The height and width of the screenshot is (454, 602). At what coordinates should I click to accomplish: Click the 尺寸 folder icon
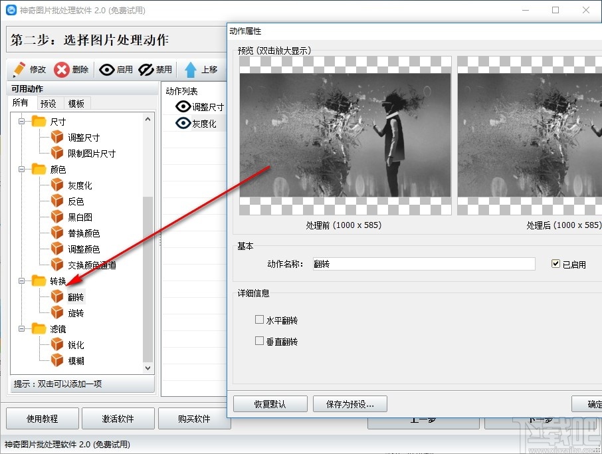pyautogui.click(x=39, y=122)
